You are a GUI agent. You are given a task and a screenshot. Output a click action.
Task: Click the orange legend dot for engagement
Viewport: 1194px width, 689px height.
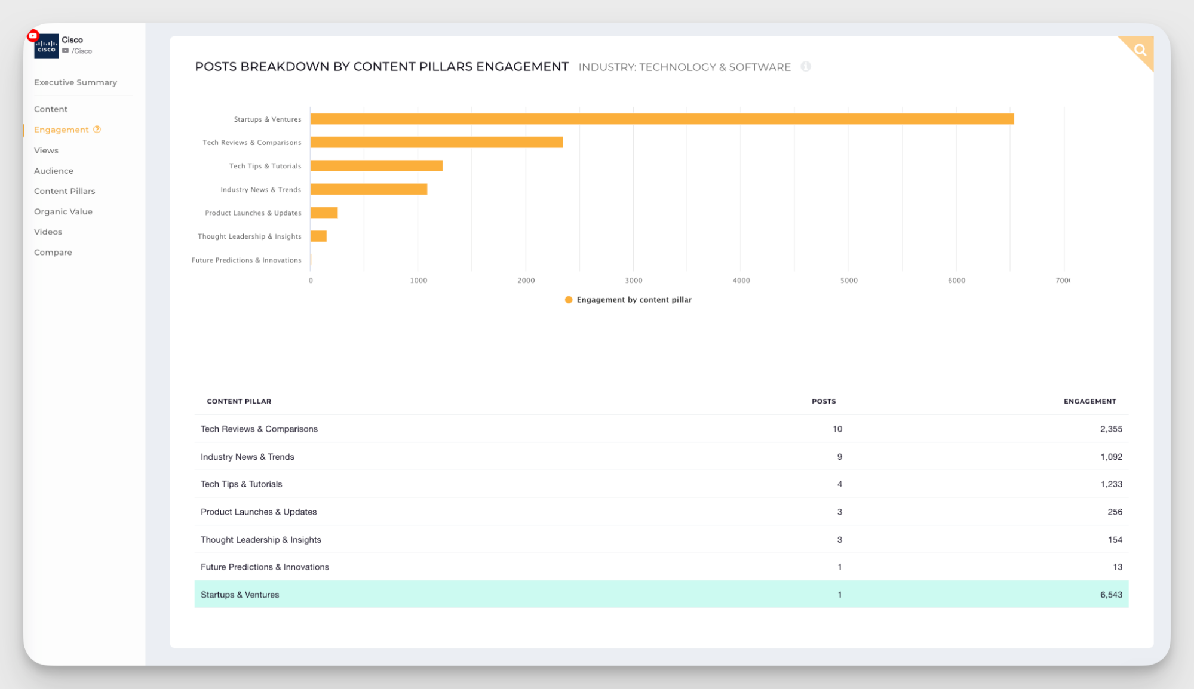click(568, 299)
